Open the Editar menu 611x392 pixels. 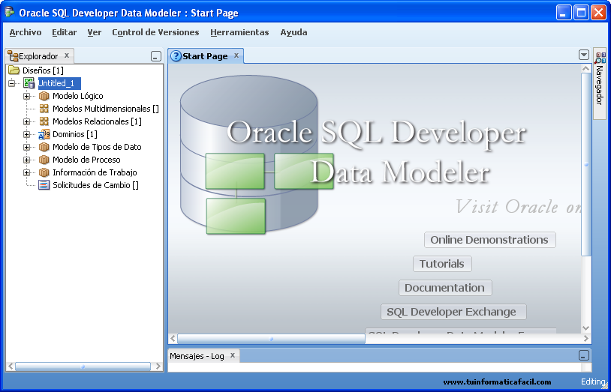pos(65,32)
